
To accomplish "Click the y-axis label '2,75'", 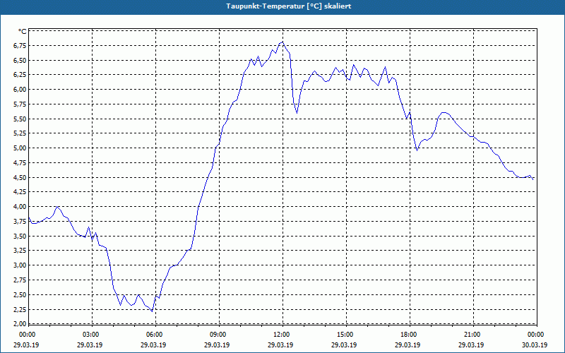I will (x=20, y=280).
